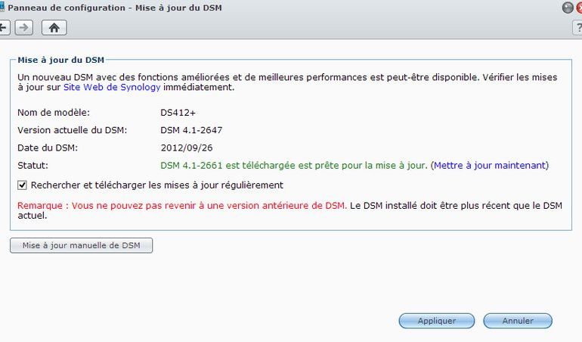Click the 'Nom de modèle:' label
The width and height of the screenshot is (582, 342).
point(54,113)
